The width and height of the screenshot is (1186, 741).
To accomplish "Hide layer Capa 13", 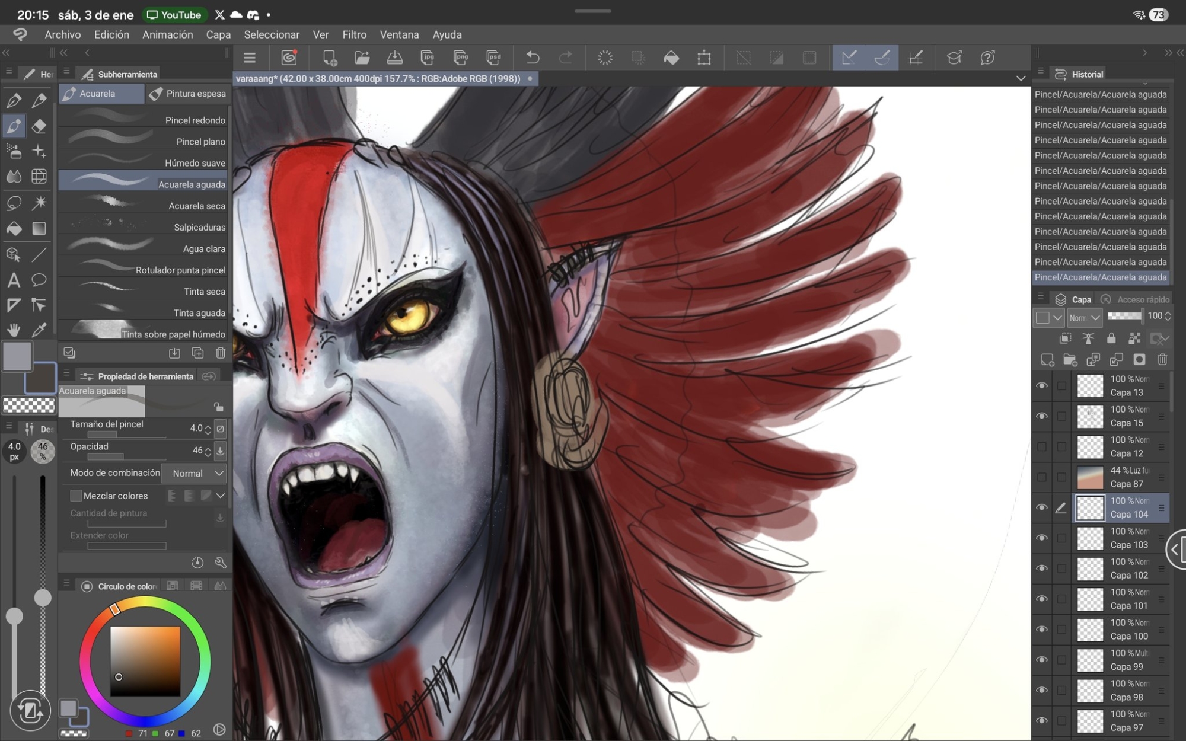I will [1041, 386].
